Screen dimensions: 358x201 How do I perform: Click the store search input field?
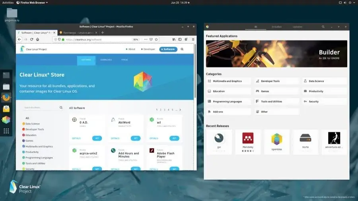point(41,107)
